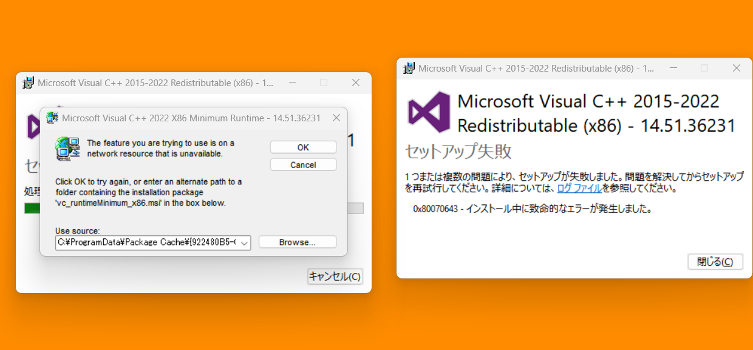753x350 pixels.
Task: Click 閉じる(C) in the setup failed window
Action: pos(715,262)
